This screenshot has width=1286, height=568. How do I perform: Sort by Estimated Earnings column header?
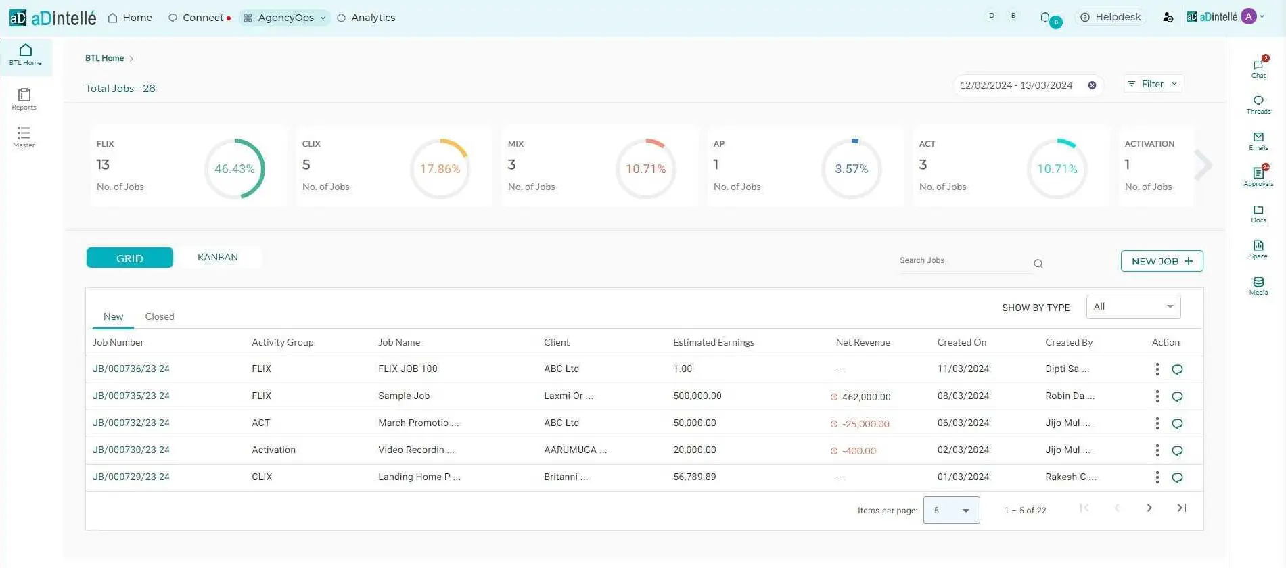(x=713, y=342)
